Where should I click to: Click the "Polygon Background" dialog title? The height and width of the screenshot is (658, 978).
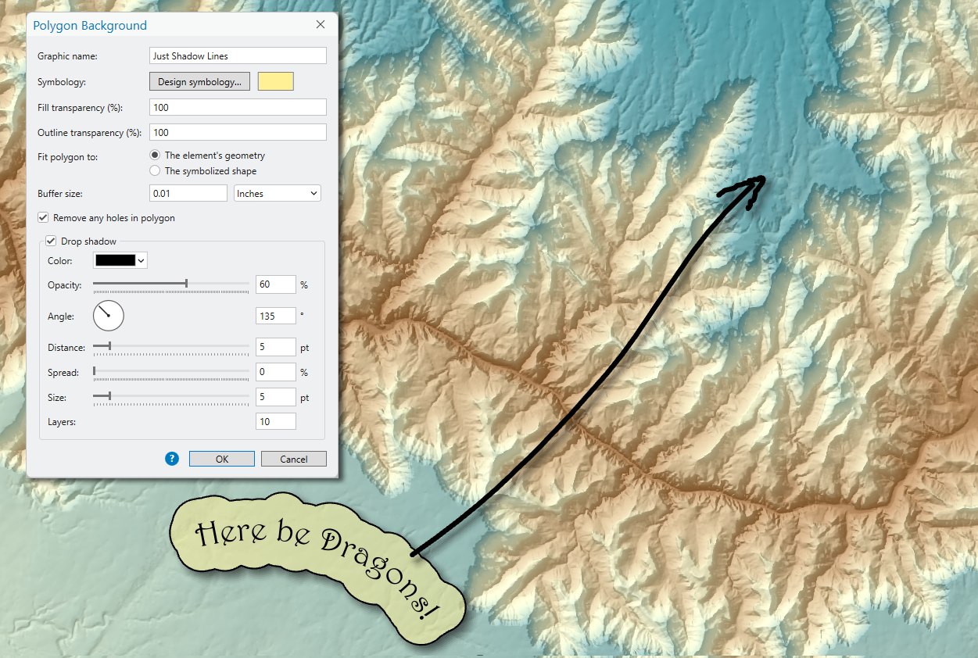tap(90, 25)
